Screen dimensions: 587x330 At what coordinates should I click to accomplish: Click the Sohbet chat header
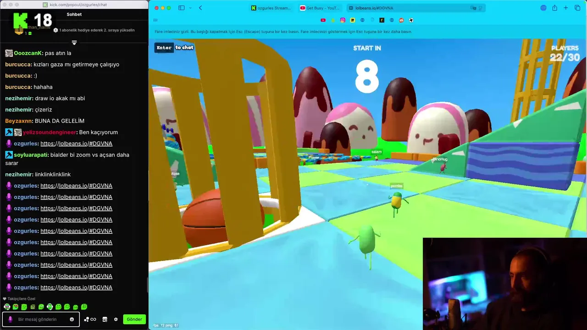tap(74, 14)
